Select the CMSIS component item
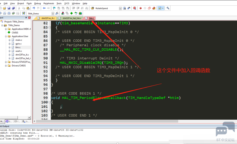Image resolution: width=237 pixels, height=144 pixels. tap(15, 33)
